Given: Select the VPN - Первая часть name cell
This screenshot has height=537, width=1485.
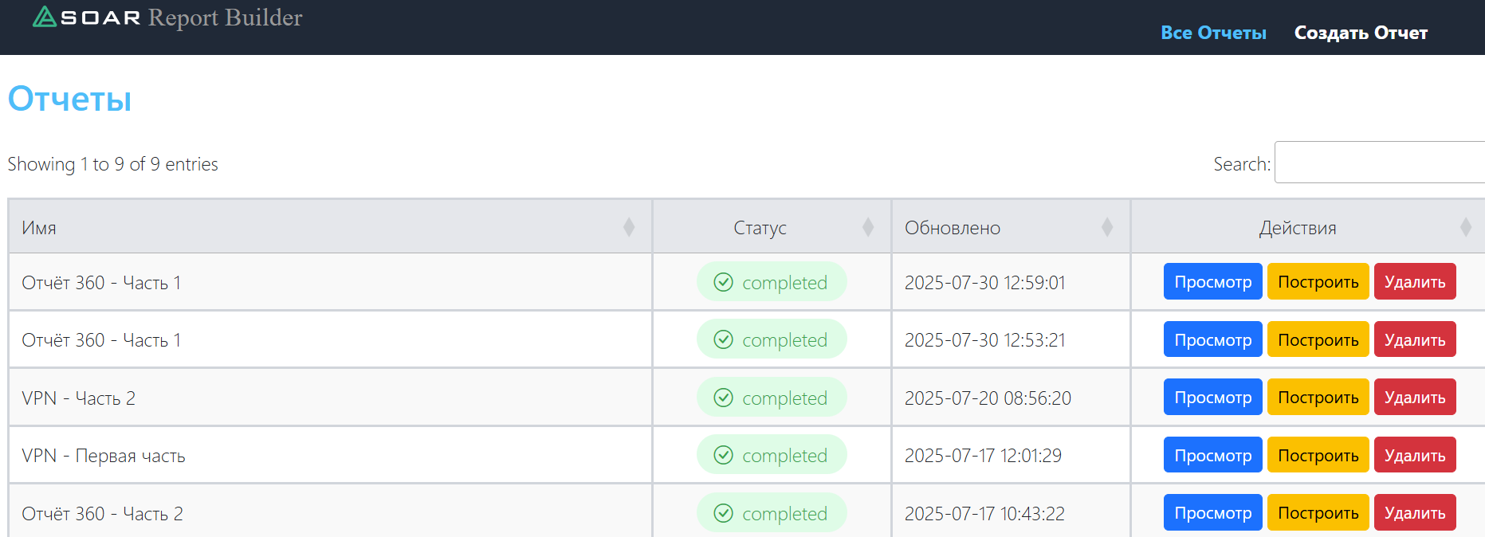Looking at the screenshot, I should coord(104,456).
